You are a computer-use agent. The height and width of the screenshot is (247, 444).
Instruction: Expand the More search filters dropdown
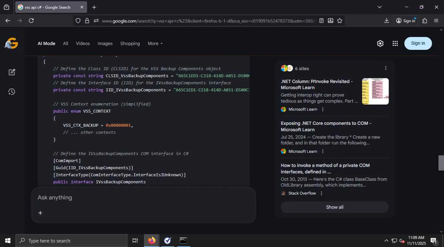pos(155,43)
